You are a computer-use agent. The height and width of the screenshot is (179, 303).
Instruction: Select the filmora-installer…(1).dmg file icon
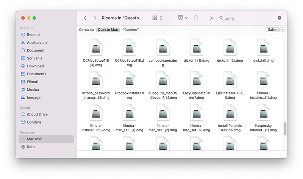(x=263, y=80)
